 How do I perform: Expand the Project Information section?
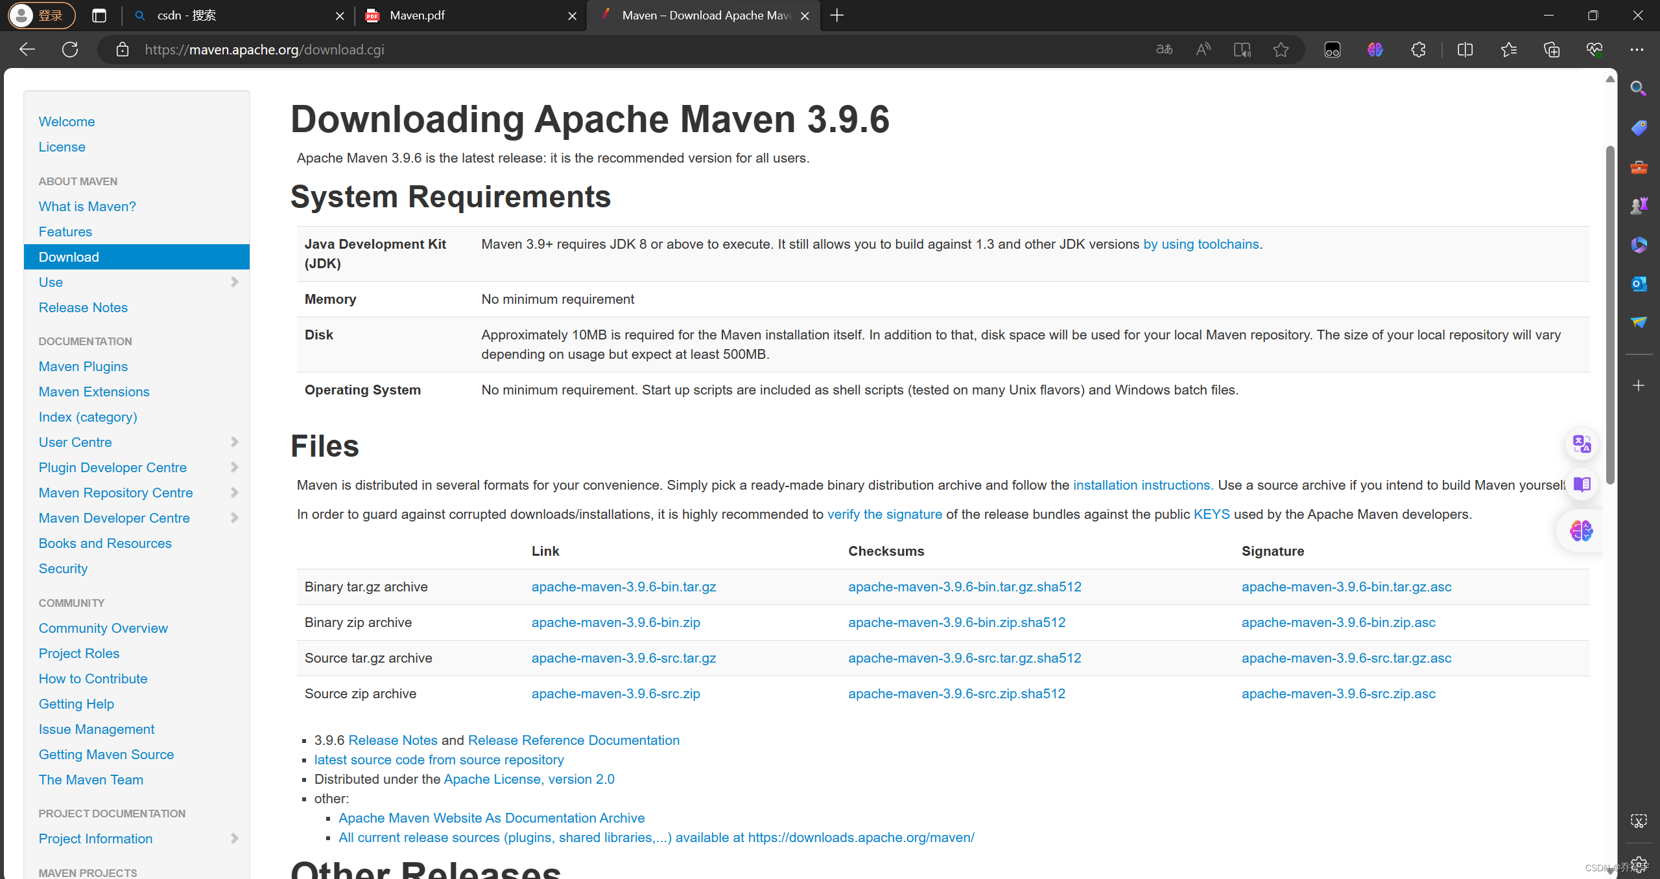coord(234,838)
